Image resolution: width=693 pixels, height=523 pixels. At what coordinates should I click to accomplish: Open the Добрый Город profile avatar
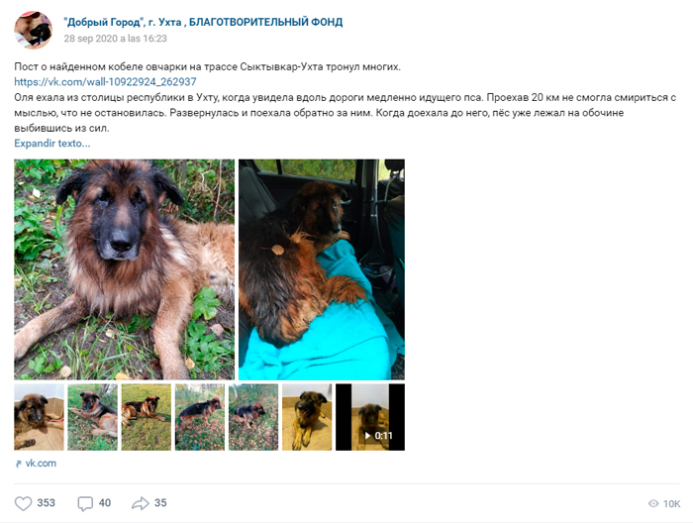point(33,30)
